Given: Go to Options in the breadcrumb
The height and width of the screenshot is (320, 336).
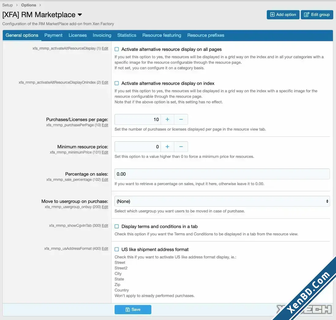Looking at the screenshot, I should [x=28, y=5].
